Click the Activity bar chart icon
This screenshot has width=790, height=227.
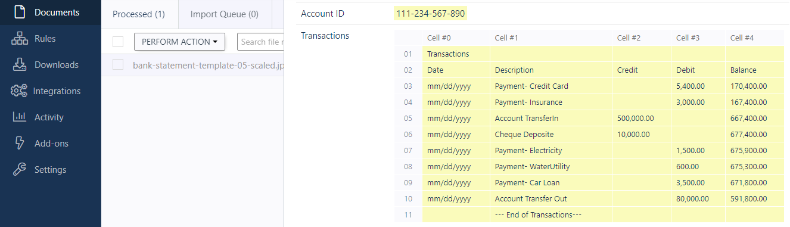point(19,117)
